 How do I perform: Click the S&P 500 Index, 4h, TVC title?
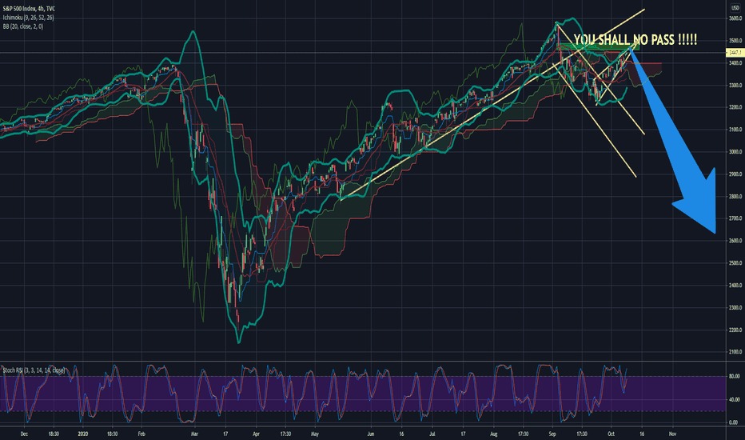[29, 9]
